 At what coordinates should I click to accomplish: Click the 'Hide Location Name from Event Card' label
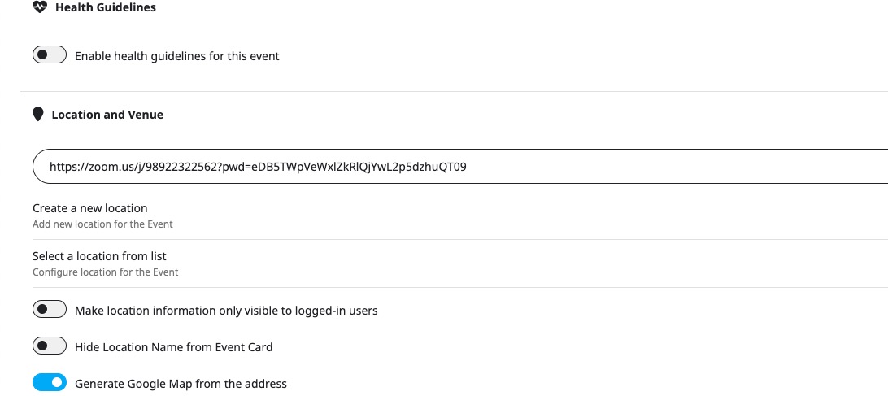click(x=173, y=346)
